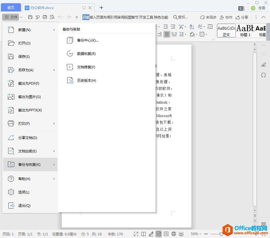270x238 pixels.
Task: Click Options (选项) in file menu
Action: [x=24, y=192]
